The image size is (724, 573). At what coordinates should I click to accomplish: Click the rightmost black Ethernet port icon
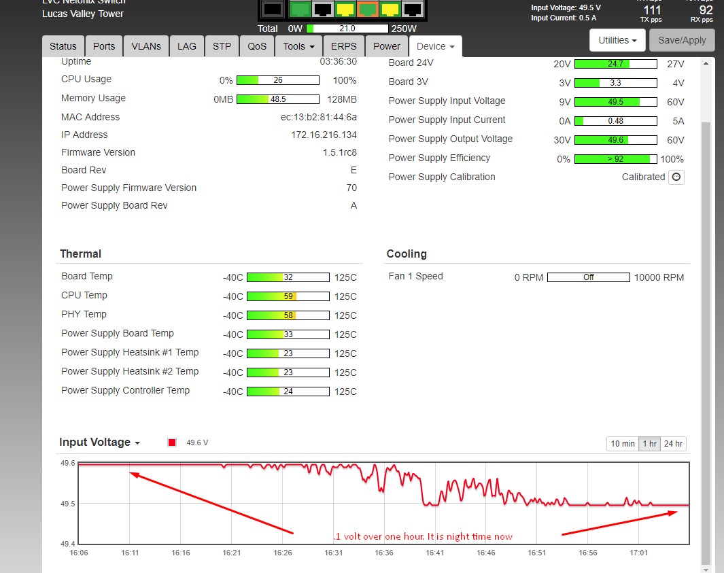(x=413, y=10)
